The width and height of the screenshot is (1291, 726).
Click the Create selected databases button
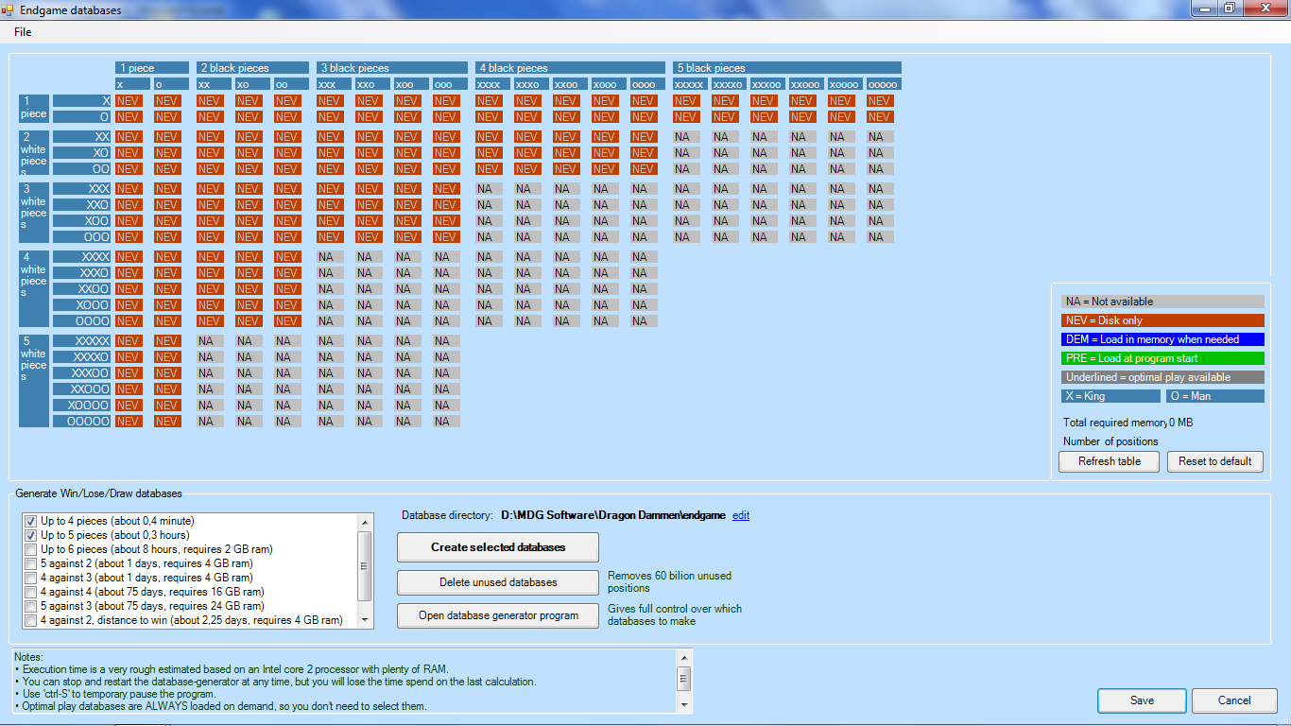[498, 547]
